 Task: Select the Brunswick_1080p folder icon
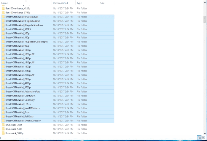point(3,133)
